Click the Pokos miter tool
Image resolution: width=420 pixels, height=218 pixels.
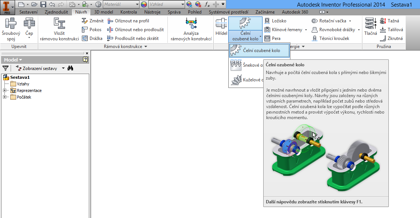[92, 30]
